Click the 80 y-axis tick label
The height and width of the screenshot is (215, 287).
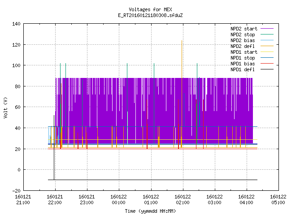pyautogui.click(x=17, y=86)
